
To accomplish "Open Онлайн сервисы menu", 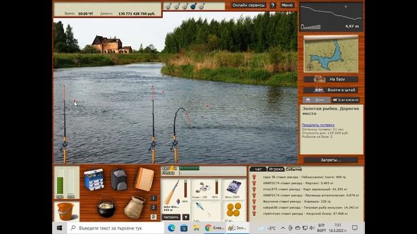I will pos(248,5).
